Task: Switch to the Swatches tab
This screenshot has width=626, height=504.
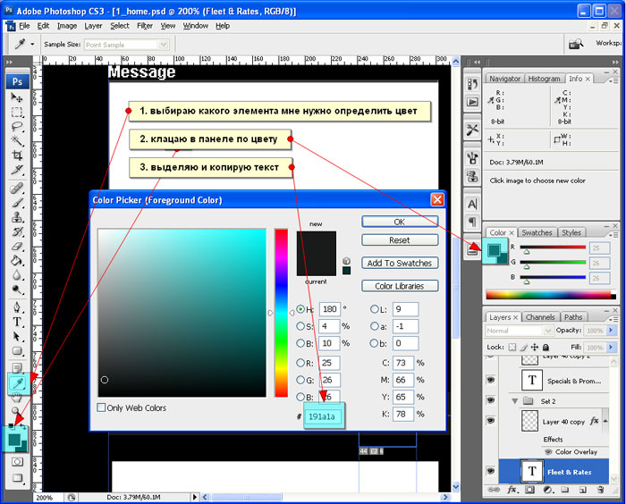Action: click(x=537, y=232)
